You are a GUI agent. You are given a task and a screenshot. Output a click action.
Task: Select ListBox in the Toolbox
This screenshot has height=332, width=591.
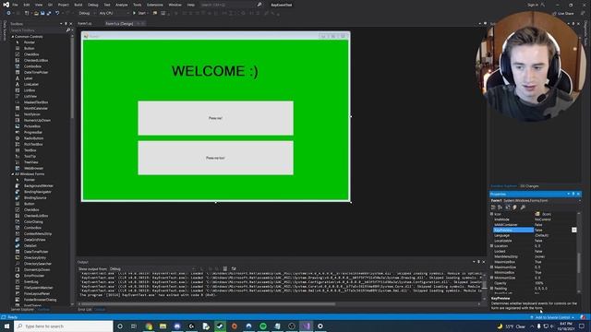click(30, 90)
